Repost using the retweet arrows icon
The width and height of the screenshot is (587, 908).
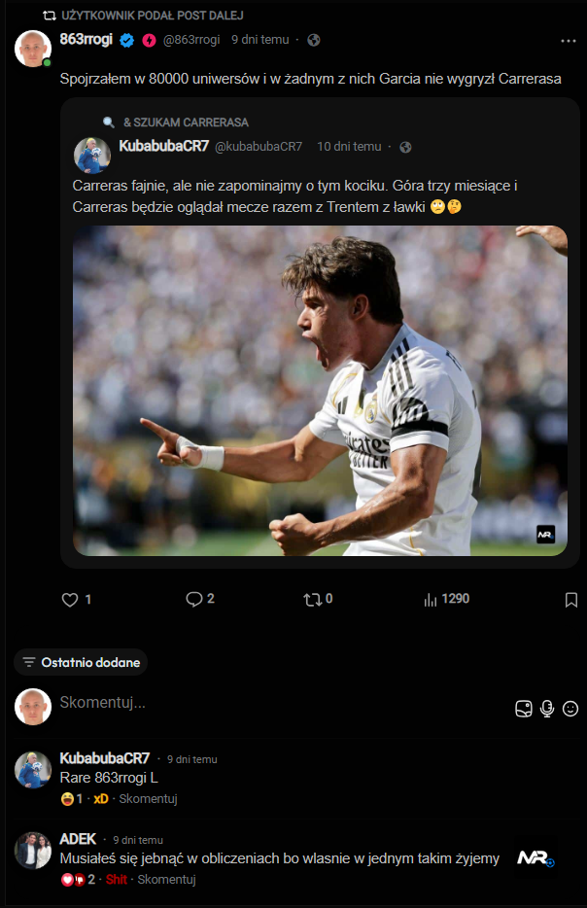312,600
